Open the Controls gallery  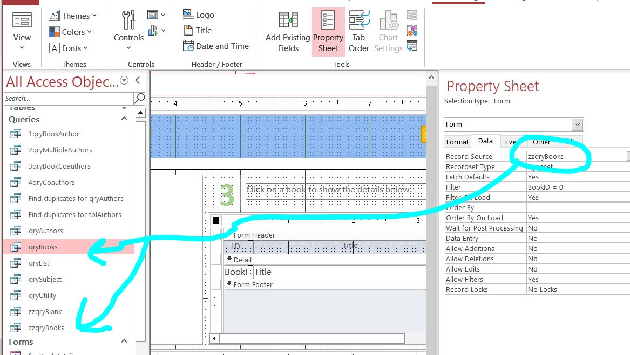(128, 31)
